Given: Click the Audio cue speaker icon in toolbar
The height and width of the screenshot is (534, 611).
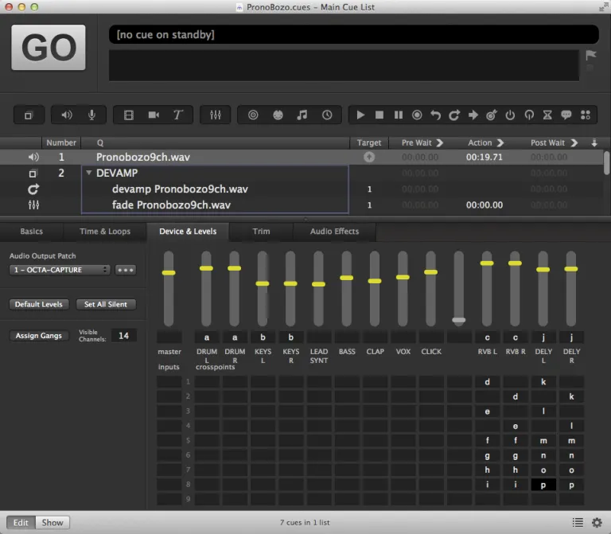Looking at the screenshot, I should pyautogui.click(x=67, y=115).
